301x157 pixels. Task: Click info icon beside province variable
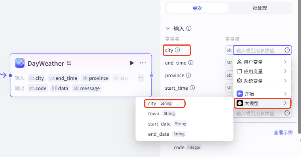(188, 75)
